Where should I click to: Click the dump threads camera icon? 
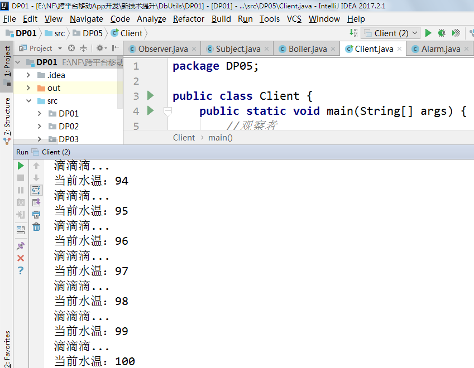[x=21, y=202]
